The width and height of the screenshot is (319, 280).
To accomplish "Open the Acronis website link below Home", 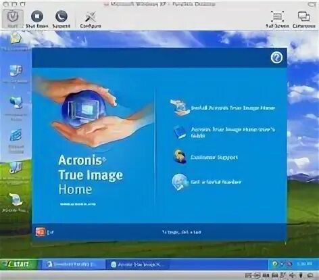I will pos(78,204).
